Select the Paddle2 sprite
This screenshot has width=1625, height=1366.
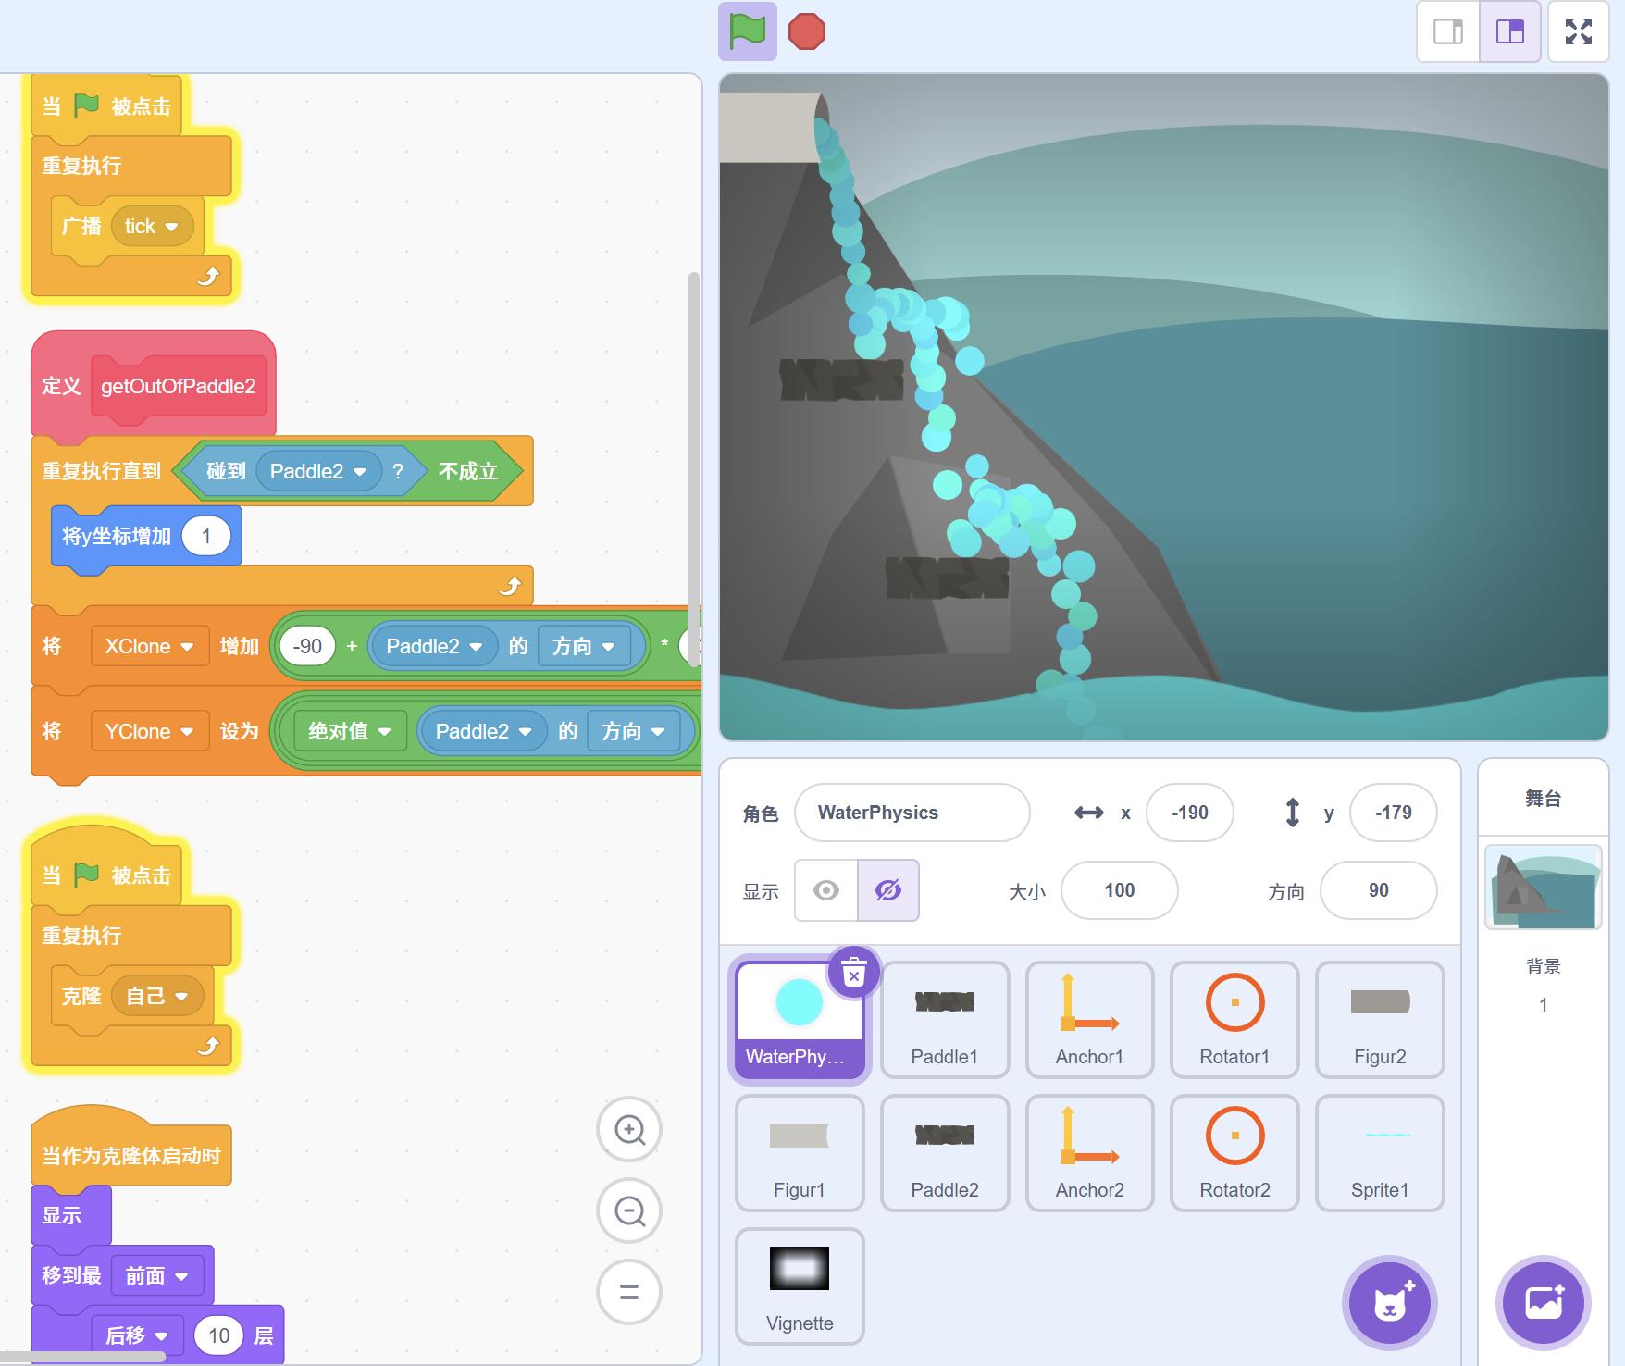[x=944, y=1153]
